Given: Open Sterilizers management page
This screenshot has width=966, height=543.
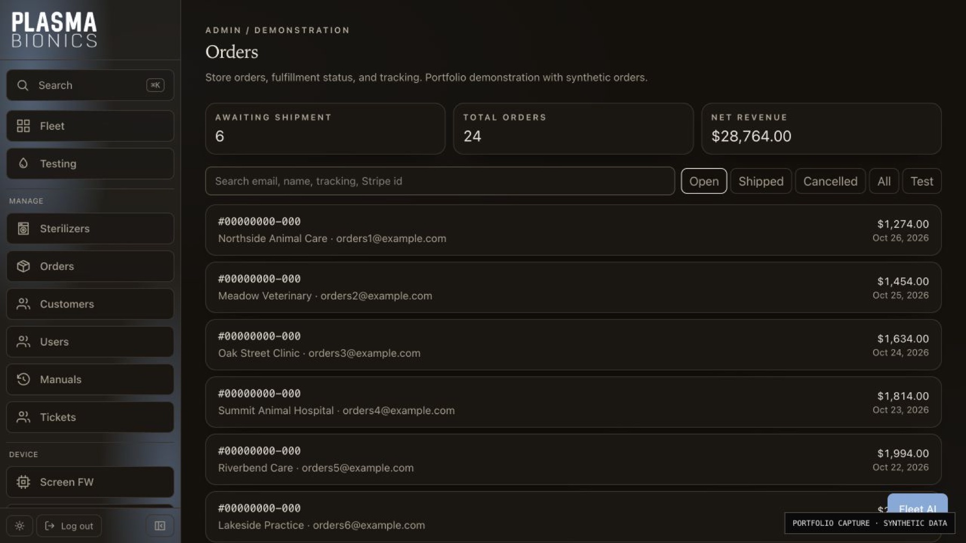Looking at the screenshot, I should pyautogui.click(x=90, y=229).
